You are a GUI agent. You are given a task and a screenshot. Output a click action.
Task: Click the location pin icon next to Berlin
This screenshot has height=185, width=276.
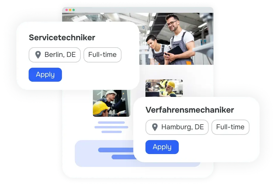click(38, 55)
